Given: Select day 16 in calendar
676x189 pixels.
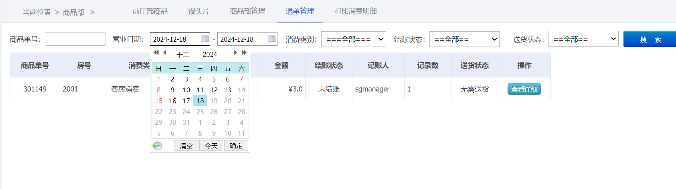Looking at the screenshot, I should 172,101.
